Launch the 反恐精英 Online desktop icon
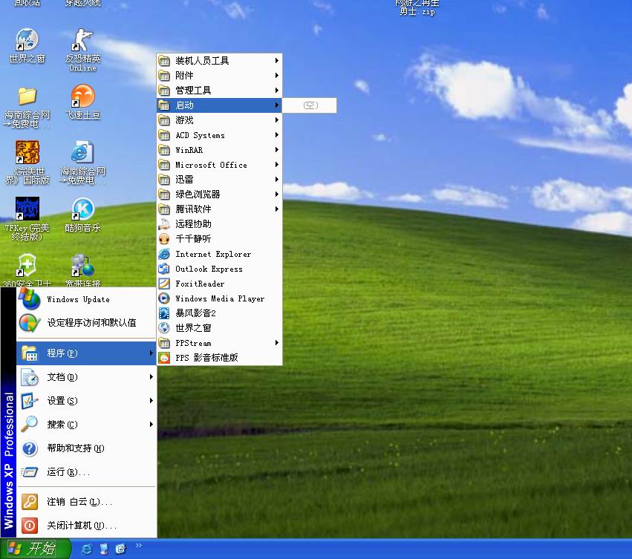This screenshot has height=559, width=632. (82, 50)
